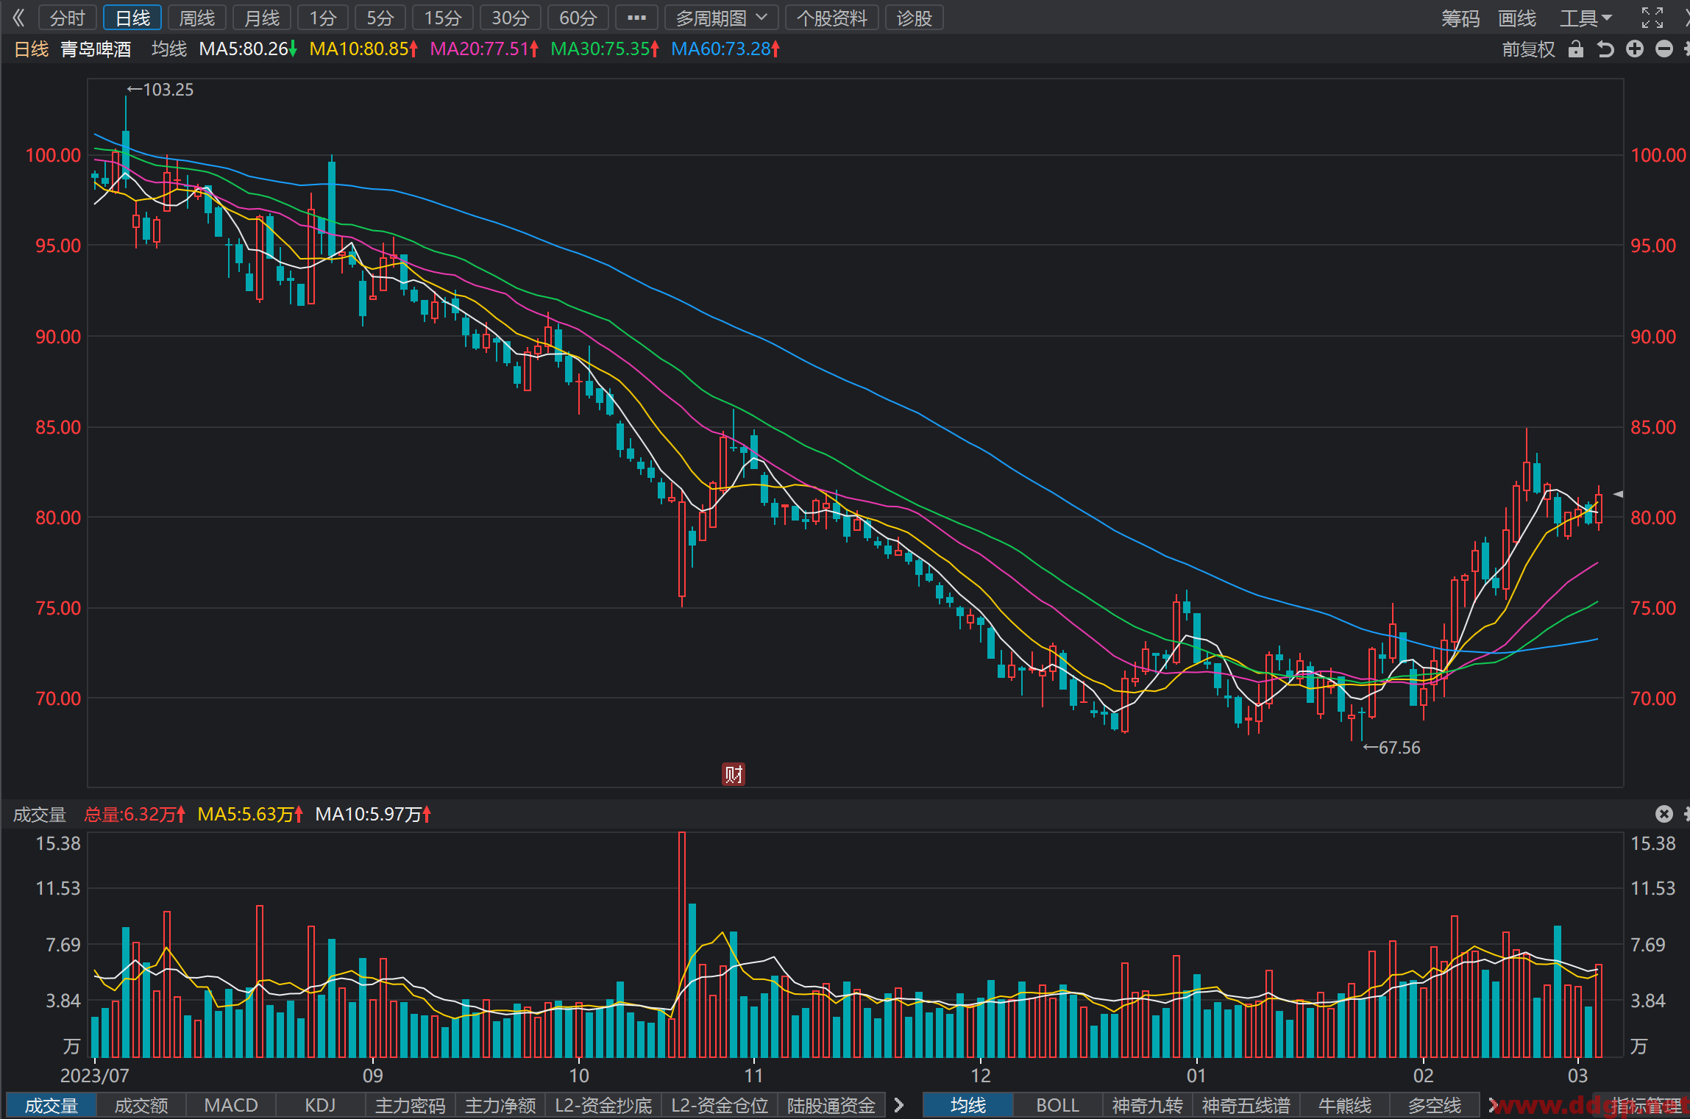Open the 前复权 adjustment setting
This screenshot has width=1690, height=1119.
pyautogui.click(x=1529, y=49)
